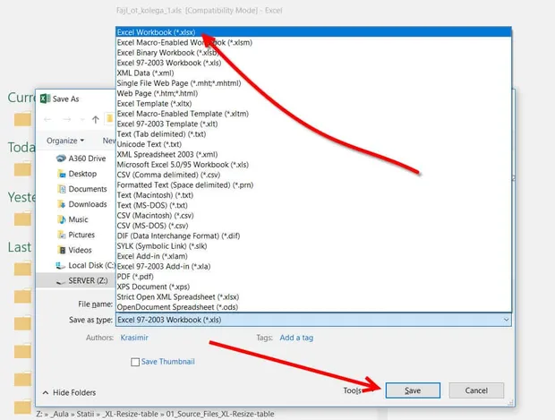Choose Web Page (*.htm;*.html) format
This screenshot has width=555, height=420.
[313, 93]
